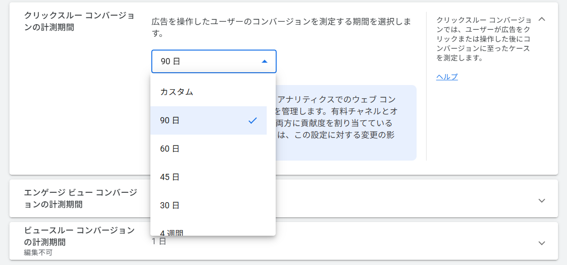
Task: Click the blue checkmark beside 90 日
Action: [x=253, y=120]
